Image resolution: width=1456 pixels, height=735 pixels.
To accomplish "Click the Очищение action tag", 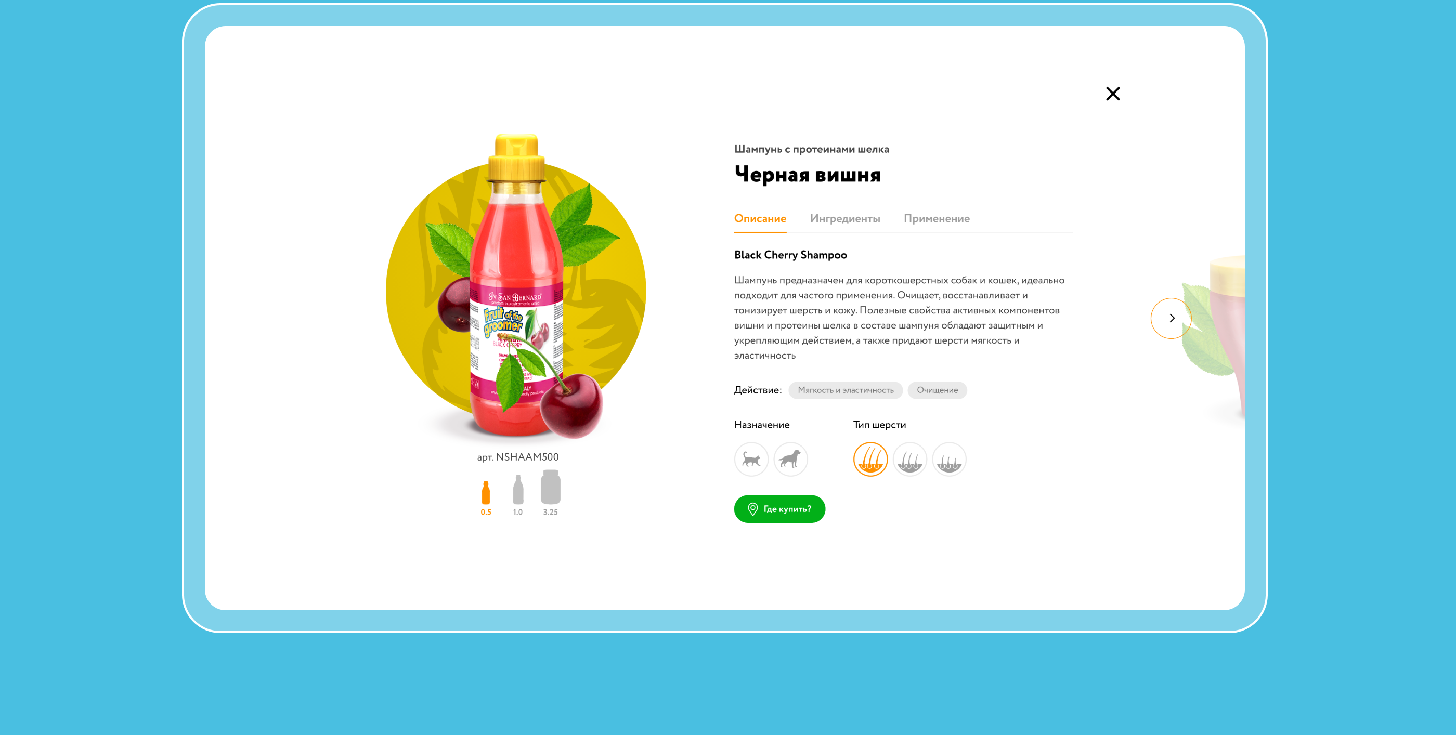I will 937,390.
